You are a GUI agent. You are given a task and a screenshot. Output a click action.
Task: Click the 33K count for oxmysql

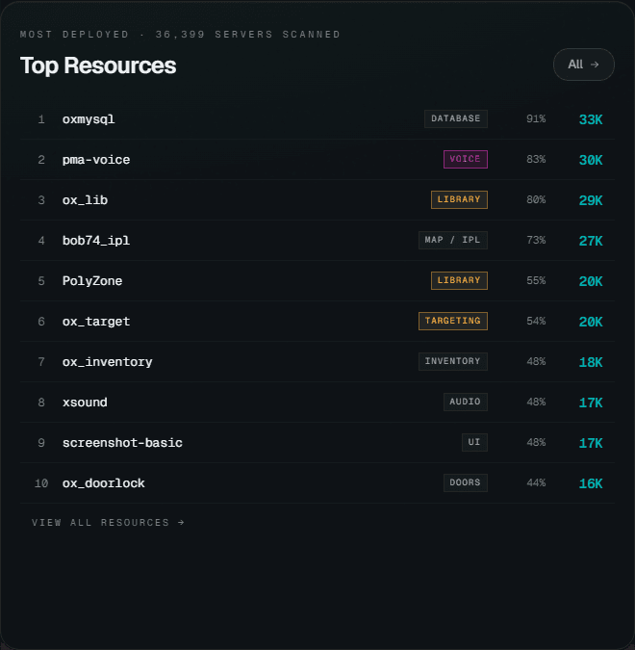pyautogui.click(x=591, y=119)
